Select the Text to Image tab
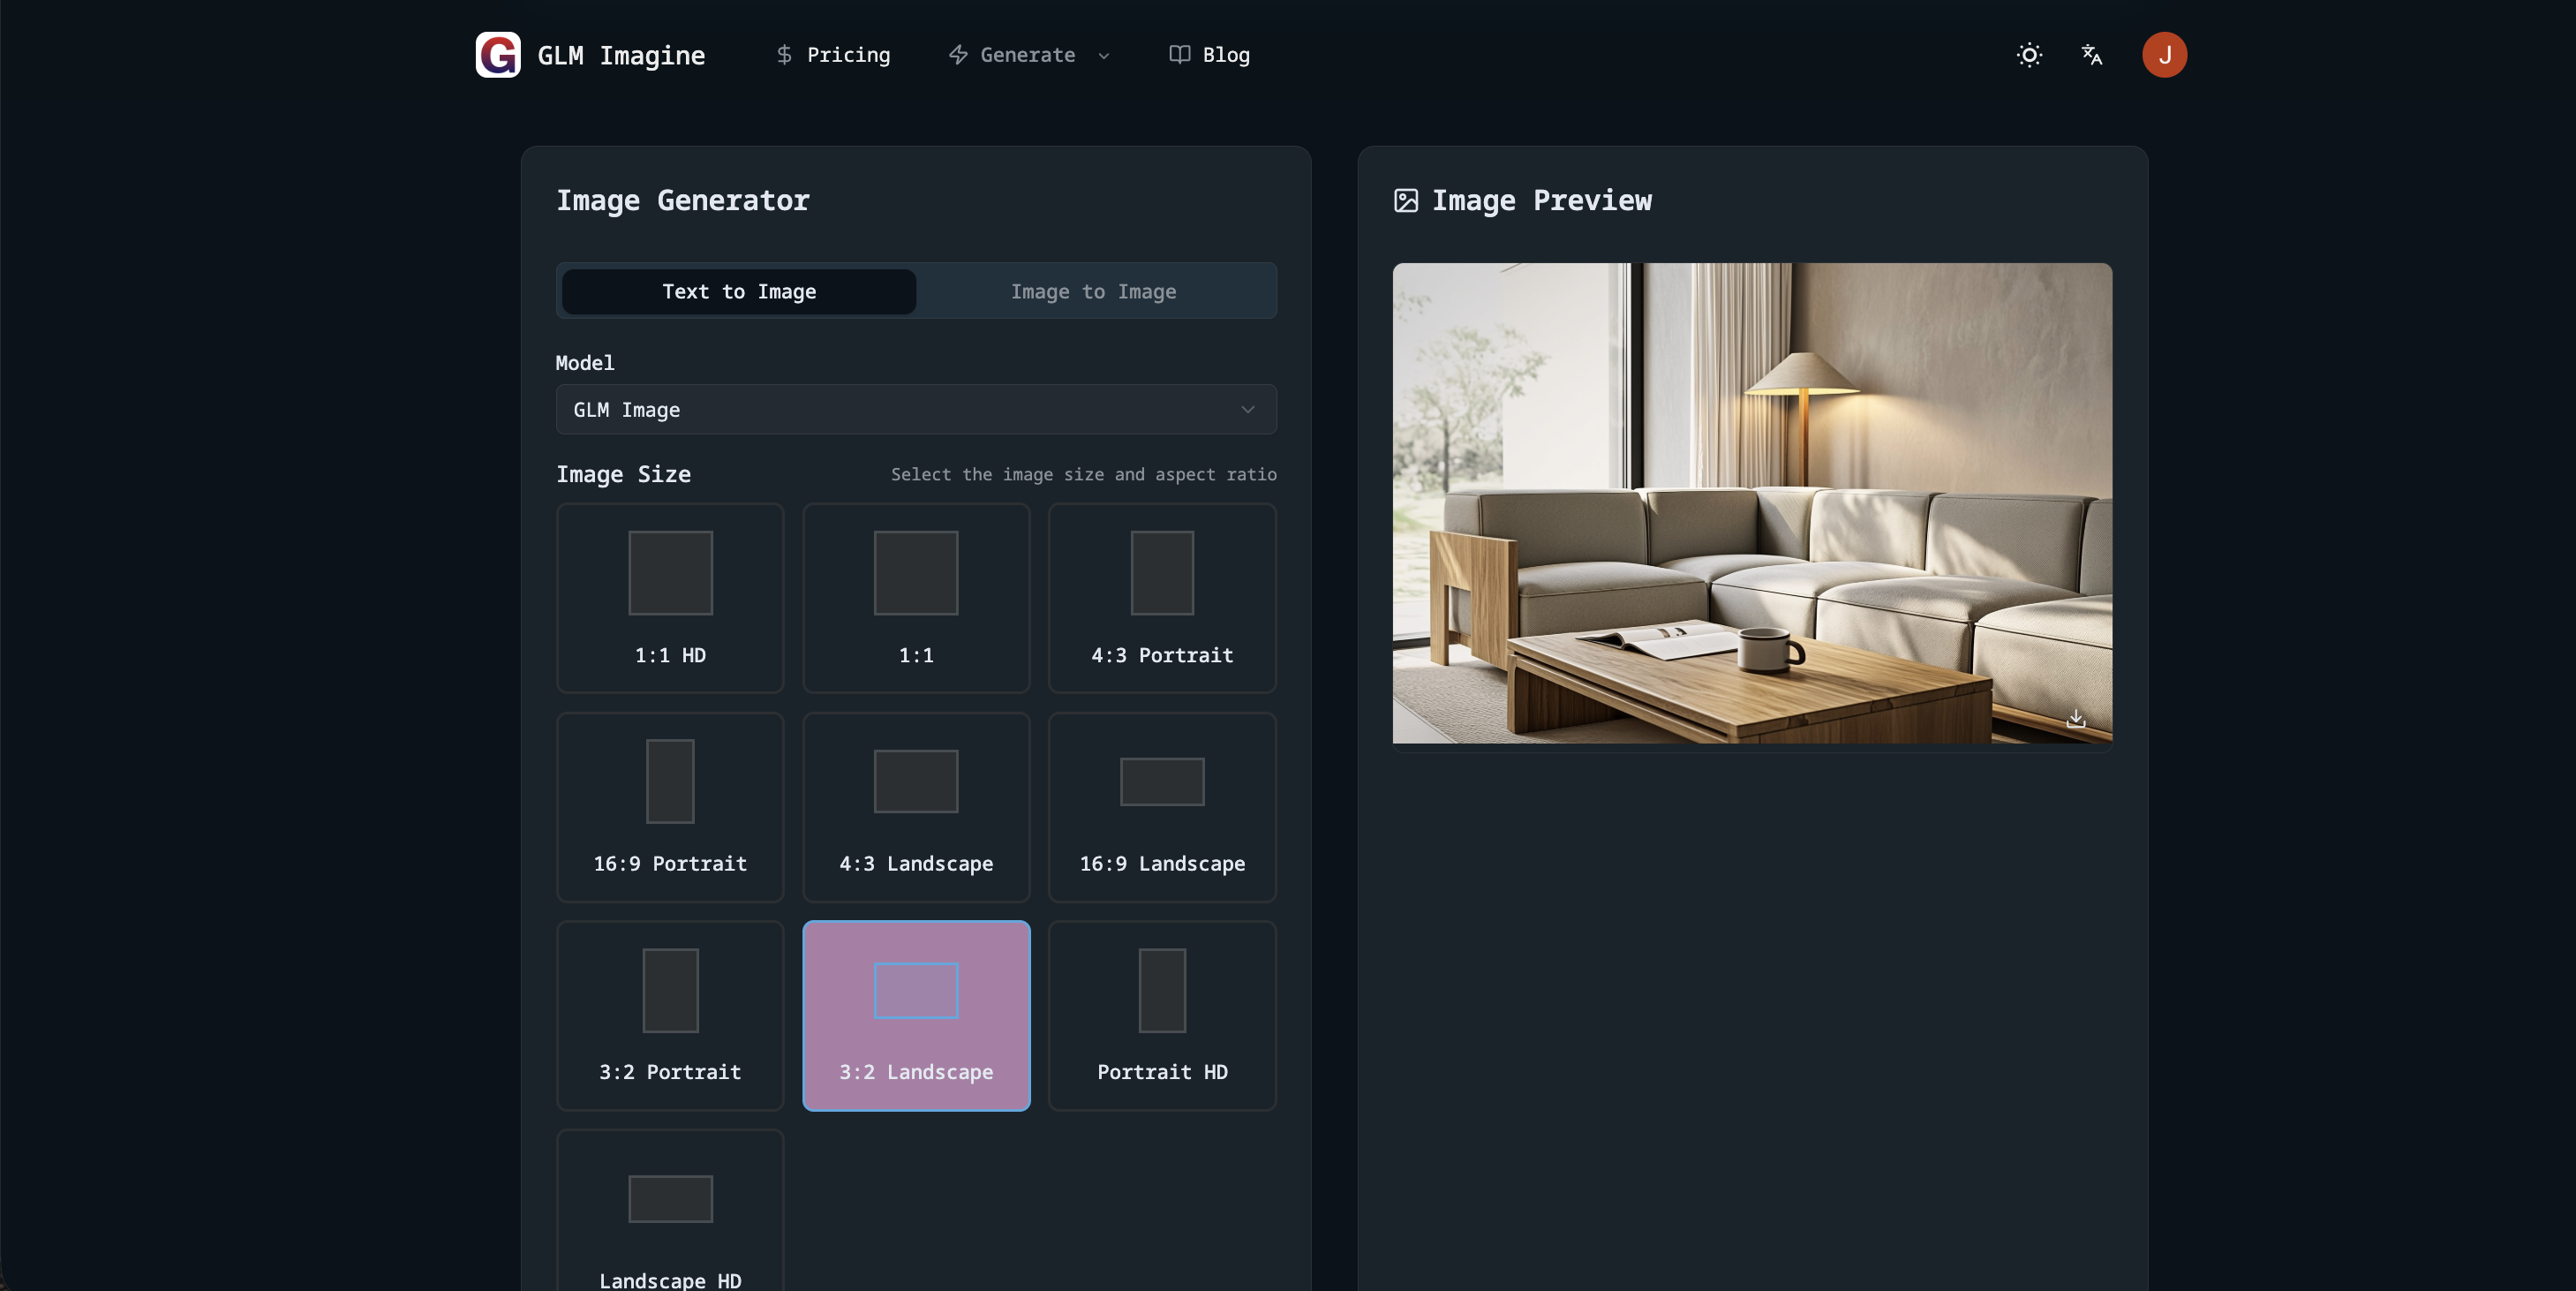The height and width of the screenshot is (1291, 2576). [739, 292]
